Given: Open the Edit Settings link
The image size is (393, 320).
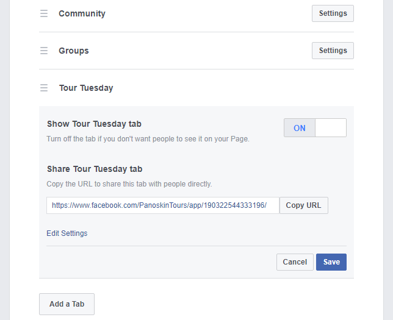Looking at the screenshot, I should [x=67, y=233].
